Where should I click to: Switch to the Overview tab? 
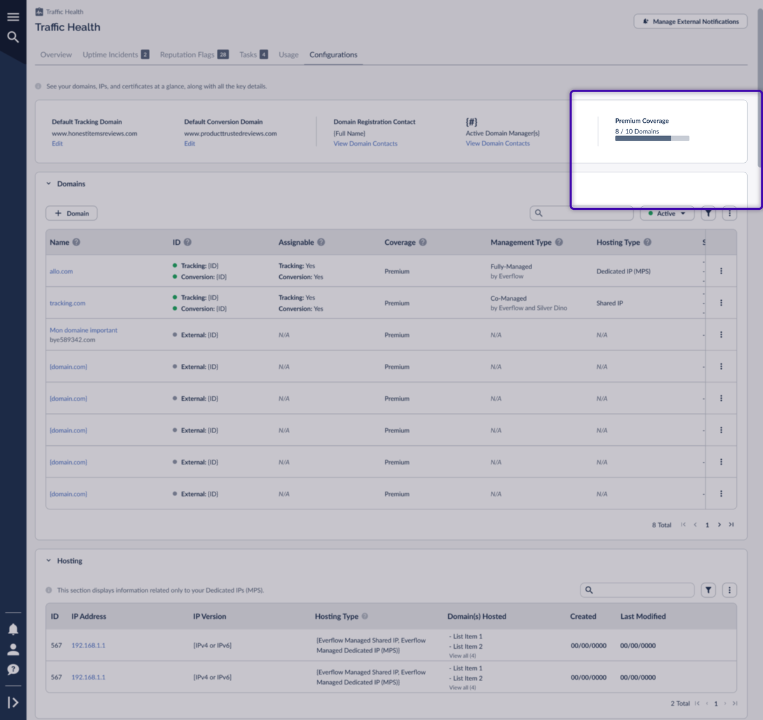pos(56,55)
